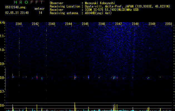Click the Observer label

click(x=56, y=3)
